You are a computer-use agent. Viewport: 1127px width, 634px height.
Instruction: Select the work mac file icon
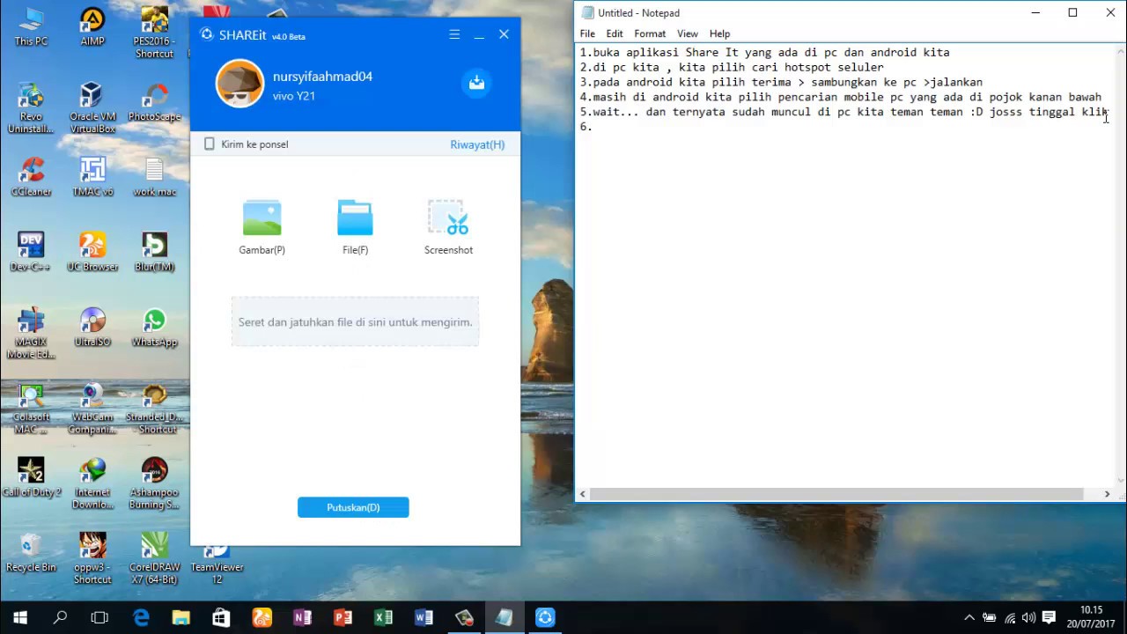(154, 177)
